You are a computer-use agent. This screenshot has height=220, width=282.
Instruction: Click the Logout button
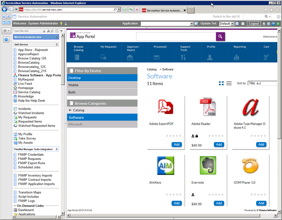253,23
